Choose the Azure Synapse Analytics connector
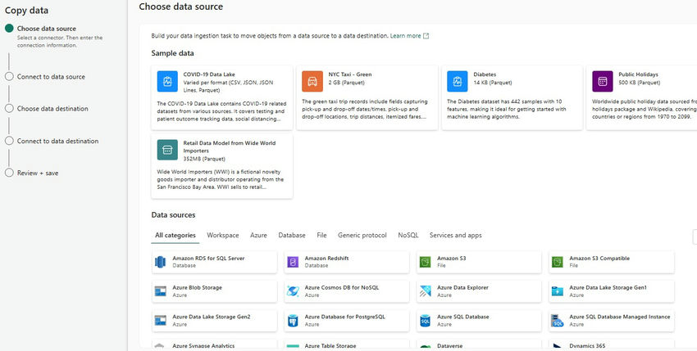697x351 pixels. tap(214, 345)
